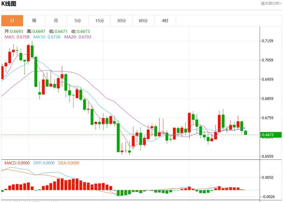
Task: Select the 15分 timeframe tab
Action: pyautogui.click(x=100, y=21)
